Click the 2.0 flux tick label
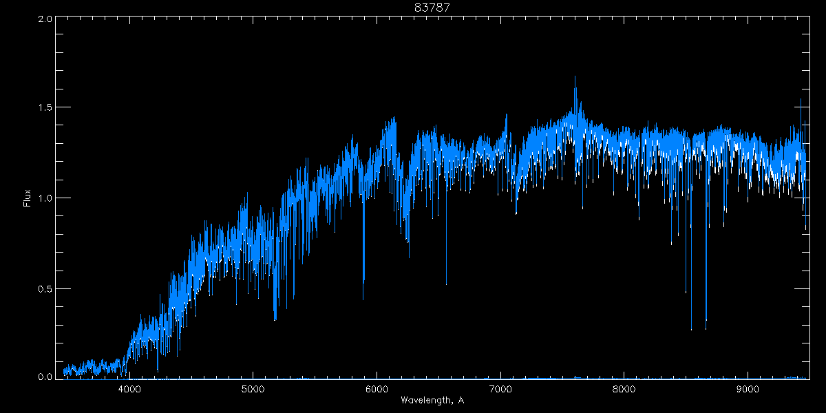826x413 pixels. pos(45,19)
